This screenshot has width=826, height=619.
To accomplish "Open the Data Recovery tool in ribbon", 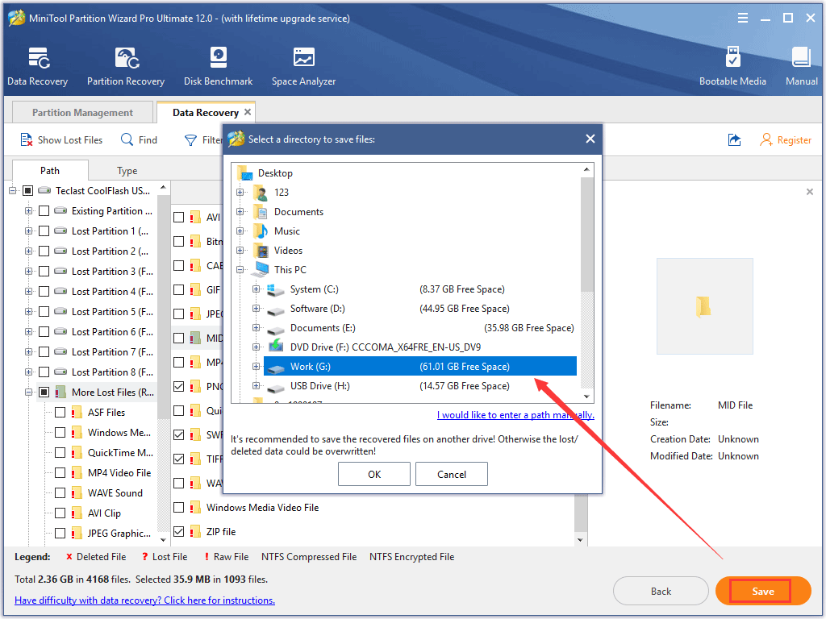I will tap(37, 66).
